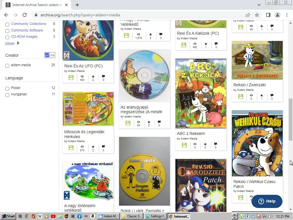
Task: Click the Bolek i Lolek yellow CD thumbnail
Action: click(x=144, y=171)
